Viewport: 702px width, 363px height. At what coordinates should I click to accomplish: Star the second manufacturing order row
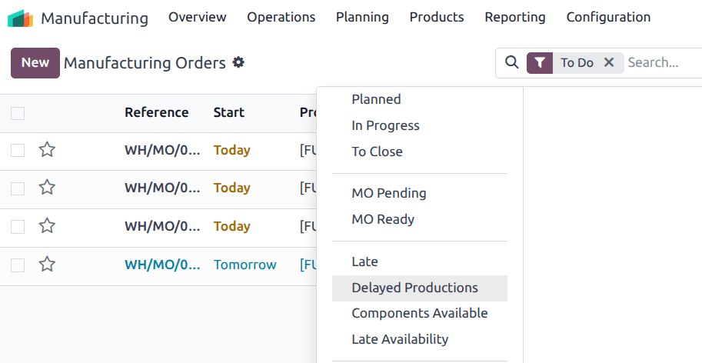coord(47,188)
